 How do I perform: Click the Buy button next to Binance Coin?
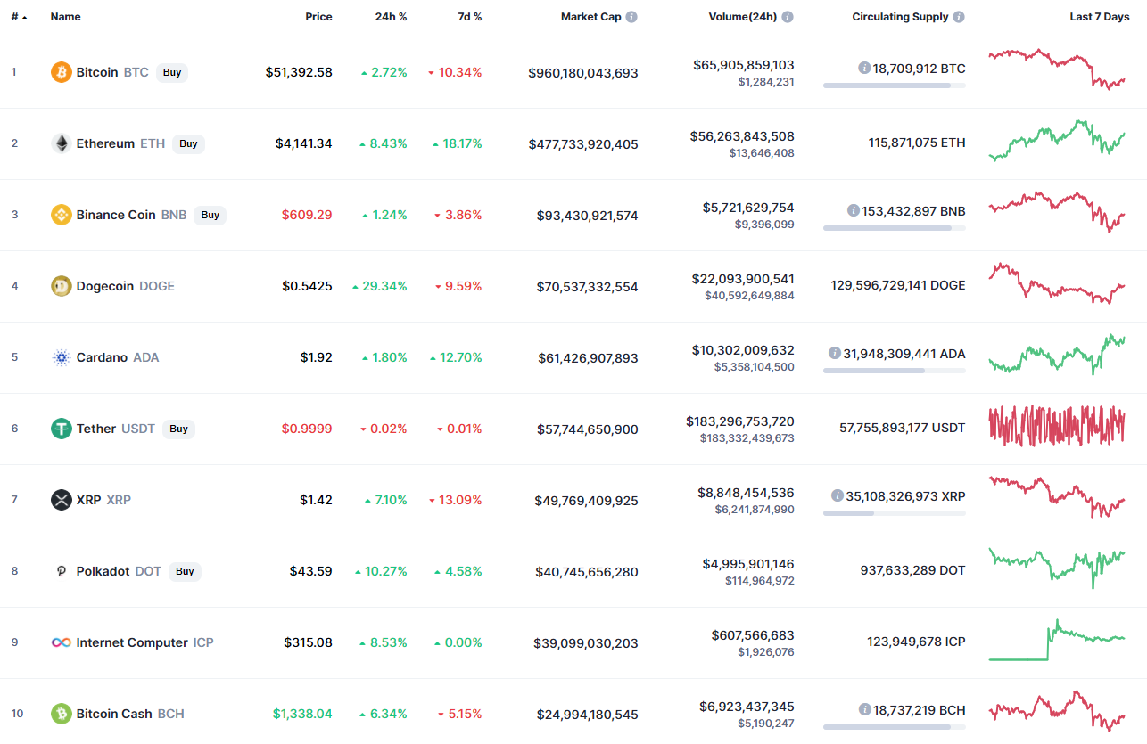pyautogui.click(x=210, y=215)
